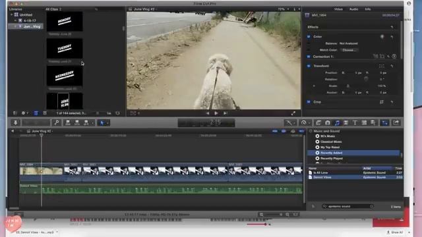The width and height of the screenshot is (422, 237).
Task: Open the Themes browser icon
Action: [373, 123]
